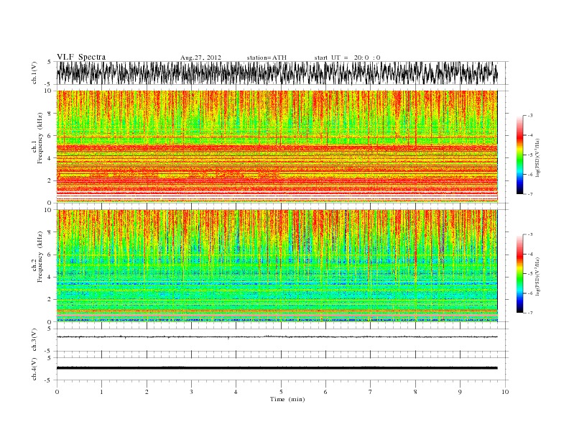Click the ch.2 color bar "log(PSD)(V²/Hz)" label
This screenshot has width=569, height=440.
point(538,275)
